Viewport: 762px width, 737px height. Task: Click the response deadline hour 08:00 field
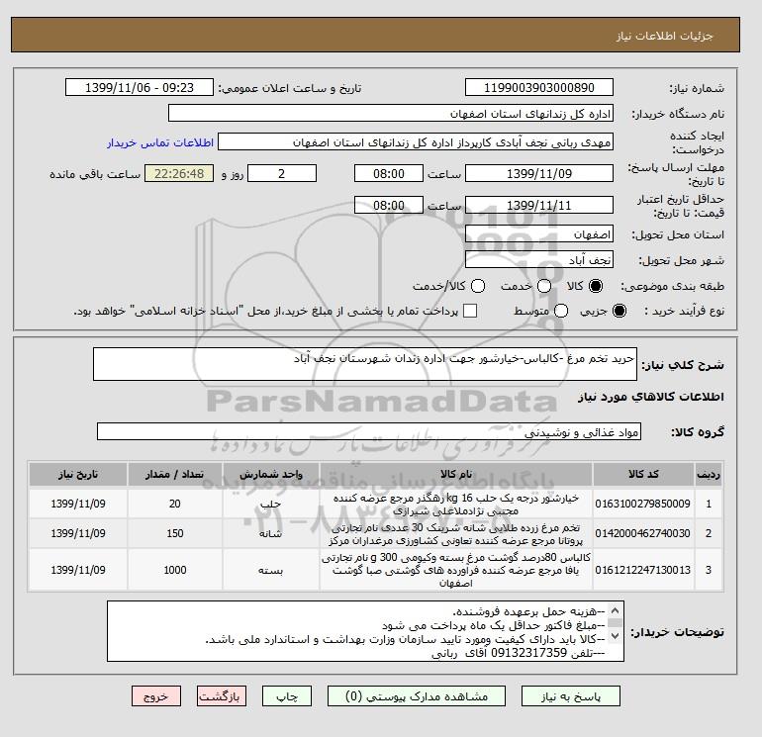pos(389,173)
